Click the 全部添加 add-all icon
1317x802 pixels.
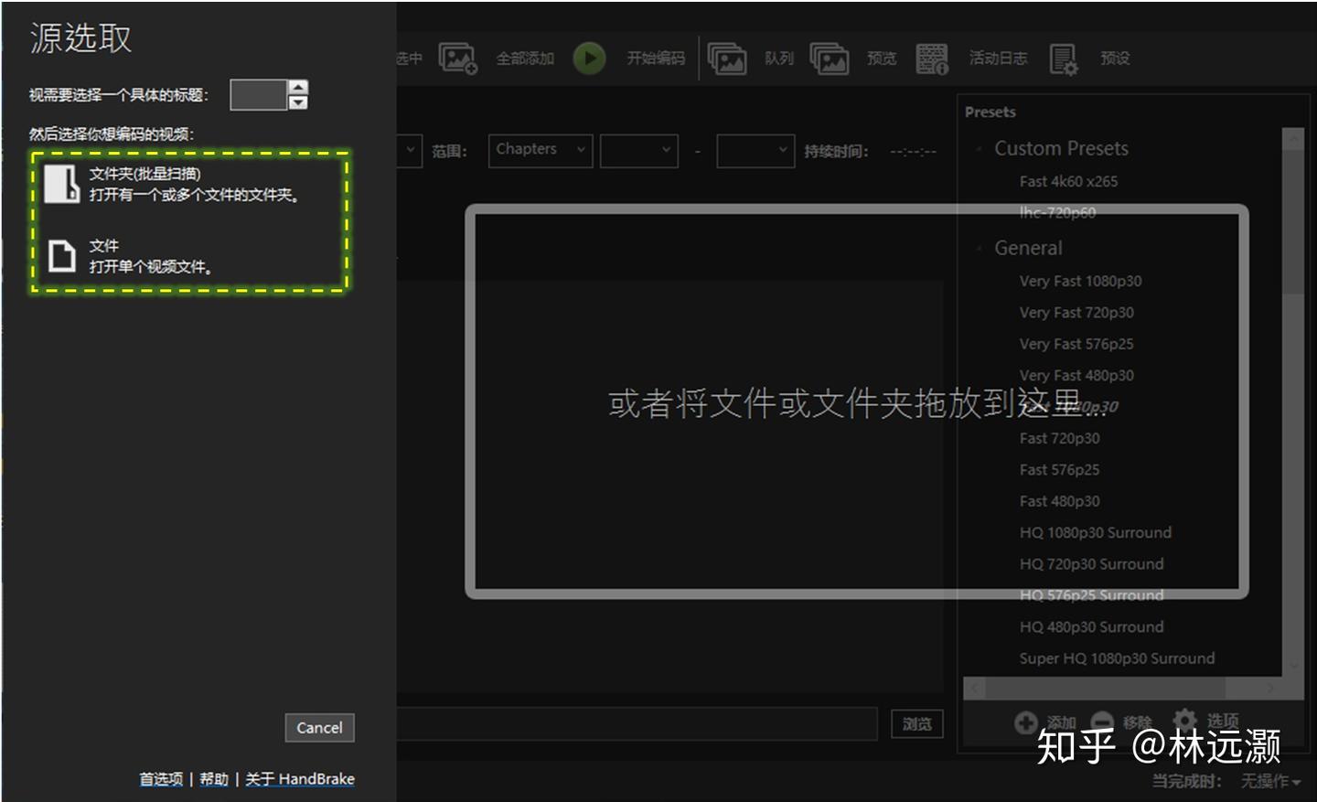(x=457, y=59)
